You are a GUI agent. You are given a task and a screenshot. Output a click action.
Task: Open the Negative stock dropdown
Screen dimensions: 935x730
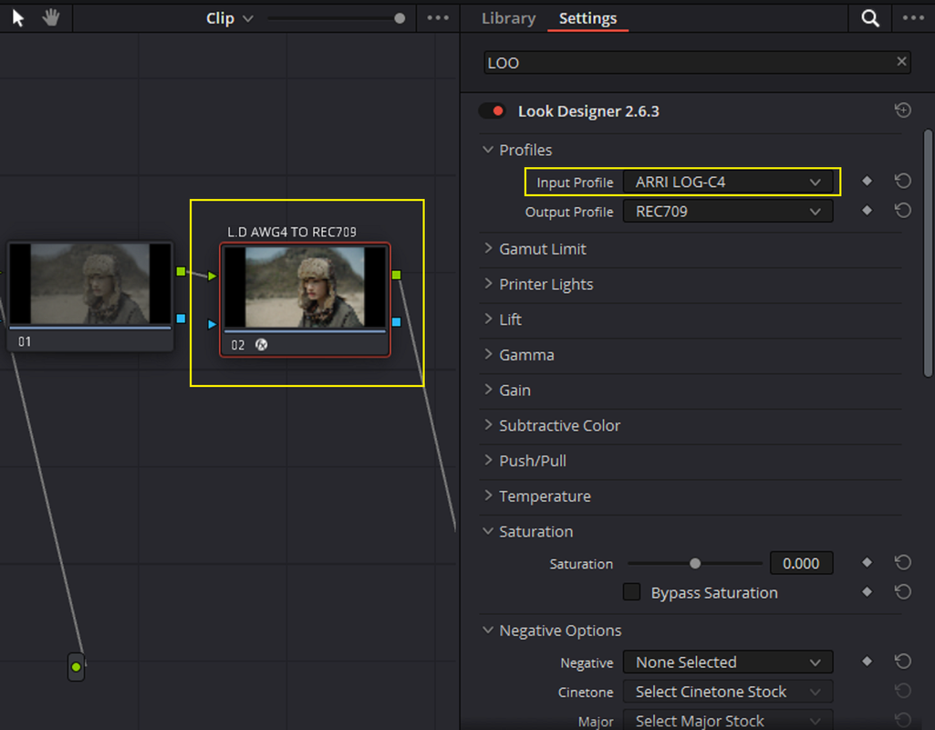(728, 662)
